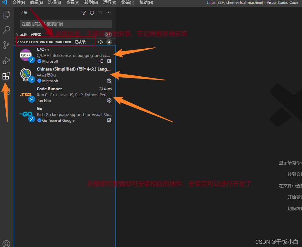
Task: Open the Search view in activity bar
Action: click(x=6, y=30)
